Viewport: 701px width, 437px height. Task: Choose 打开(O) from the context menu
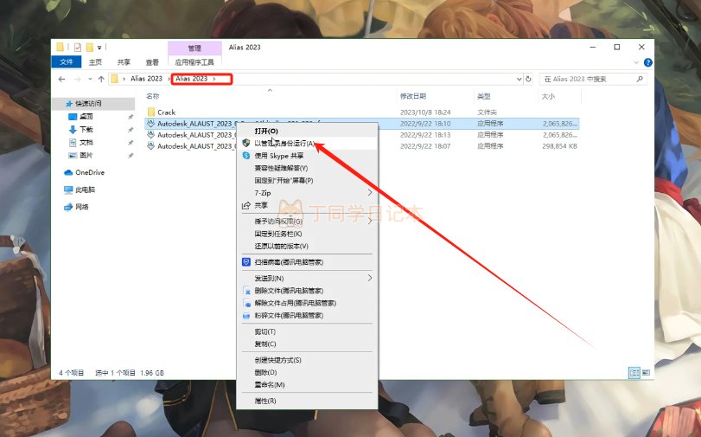pyautogui.click(x=307, y=131)
